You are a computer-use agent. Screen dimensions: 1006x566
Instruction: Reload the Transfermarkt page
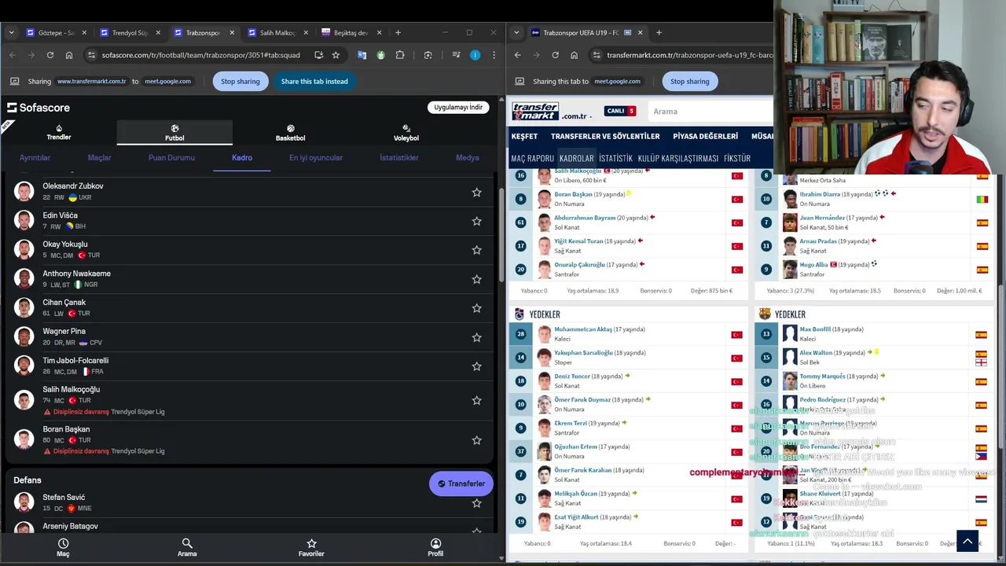[555, 55]
